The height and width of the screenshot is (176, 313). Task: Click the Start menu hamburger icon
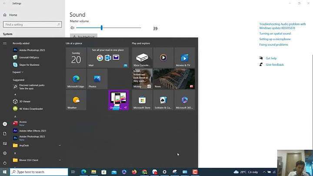pyautogui.click(x=5, y=43)
